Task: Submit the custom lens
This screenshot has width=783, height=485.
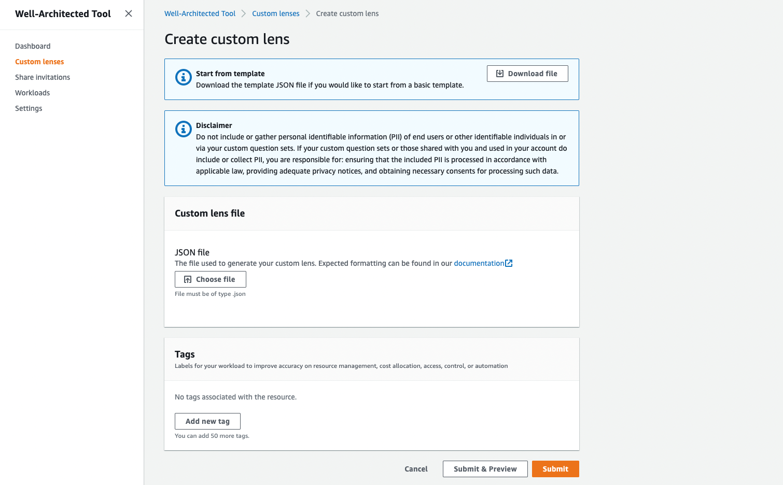Action: (x=555, y=468)
